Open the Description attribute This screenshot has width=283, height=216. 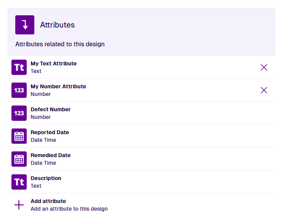[x=46, y=178]
